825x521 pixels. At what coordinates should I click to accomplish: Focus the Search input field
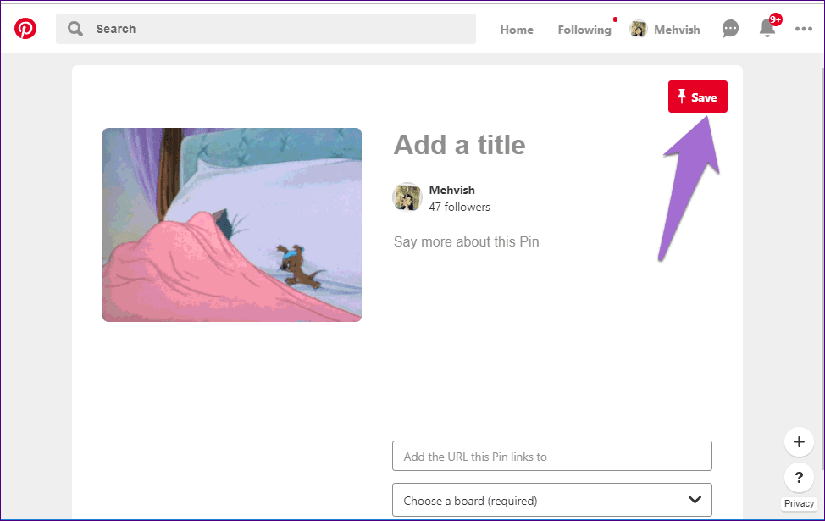pos(266,29)
